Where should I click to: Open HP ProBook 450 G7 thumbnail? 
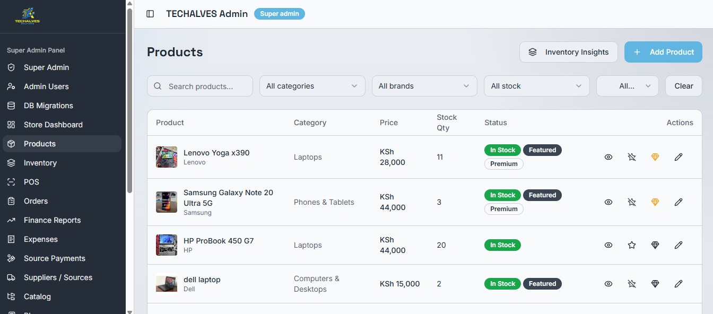(x=167, y=245)
